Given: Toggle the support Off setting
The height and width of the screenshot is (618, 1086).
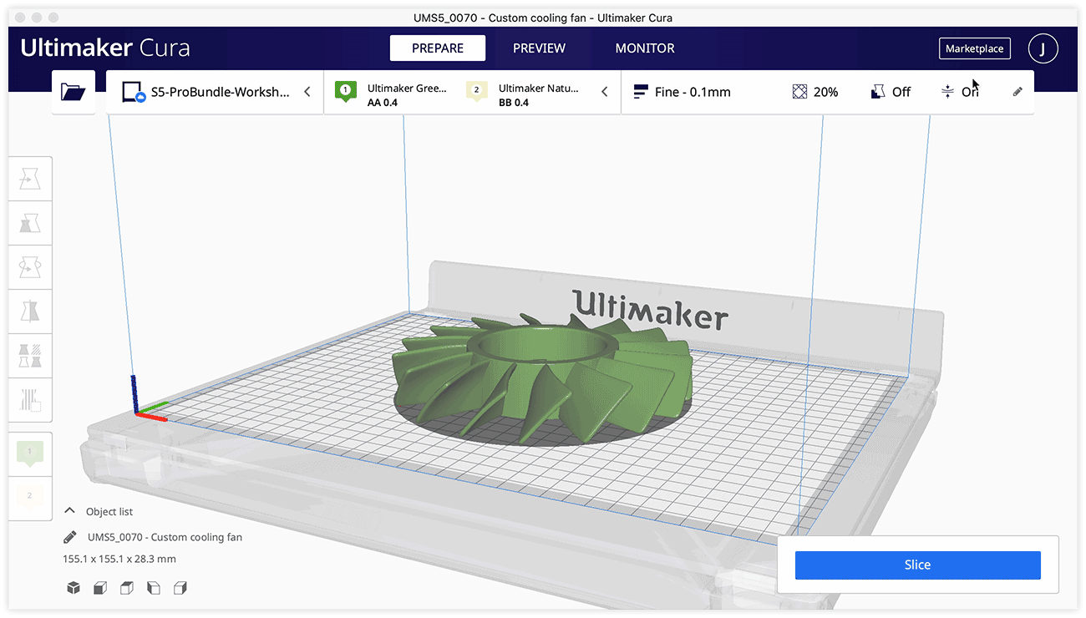Looking at the screenshot, I should point(891,92).
